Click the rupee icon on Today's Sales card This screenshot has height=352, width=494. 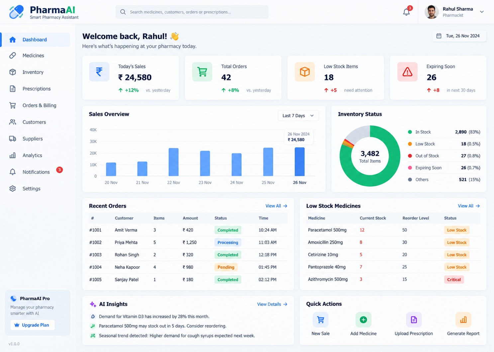(x=99, y=72)
